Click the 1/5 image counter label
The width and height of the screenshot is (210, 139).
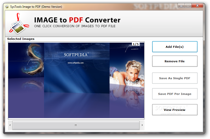136,44
